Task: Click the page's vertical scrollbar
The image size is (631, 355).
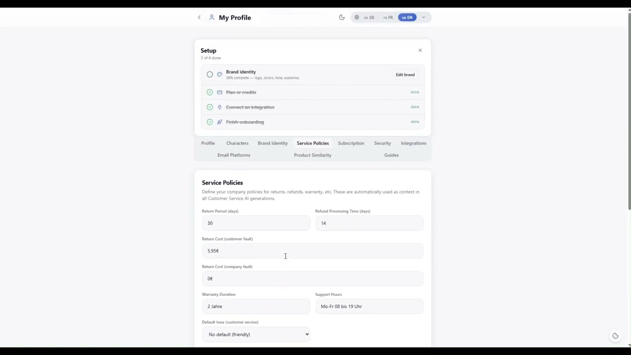Action: pos(629,111)
